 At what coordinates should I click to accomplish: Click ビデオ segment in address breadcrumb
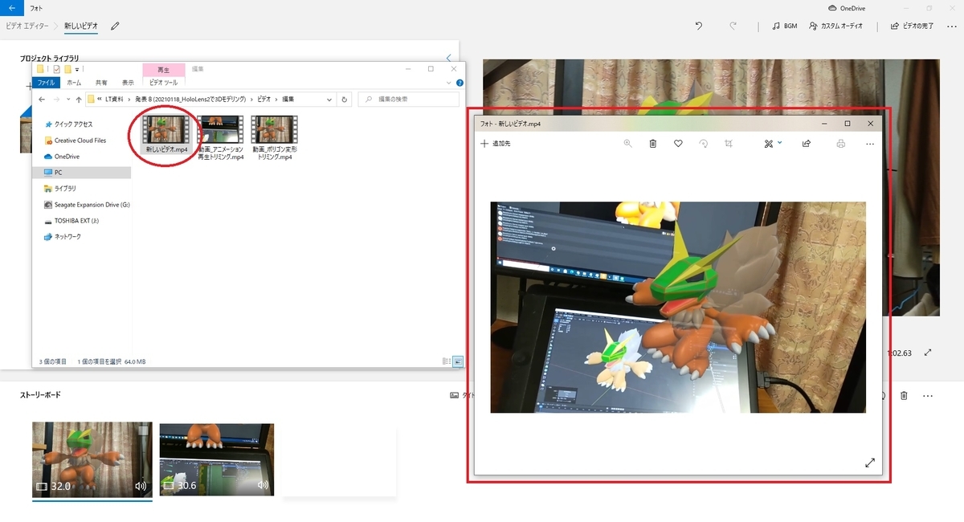click(263, 100)
